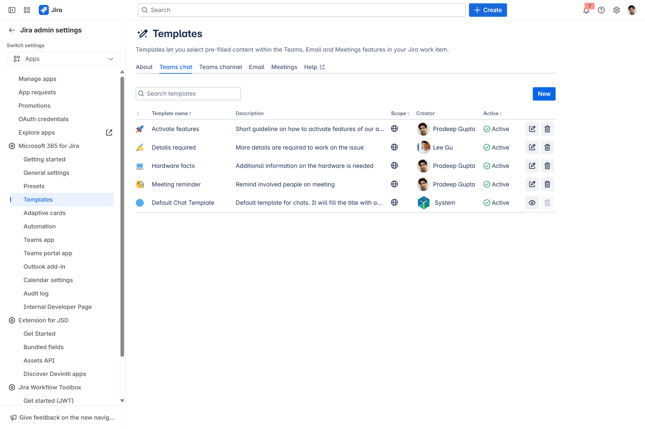
Task: Click the back arrow beside Jira admin settings
Action: (x=12, y=30)
